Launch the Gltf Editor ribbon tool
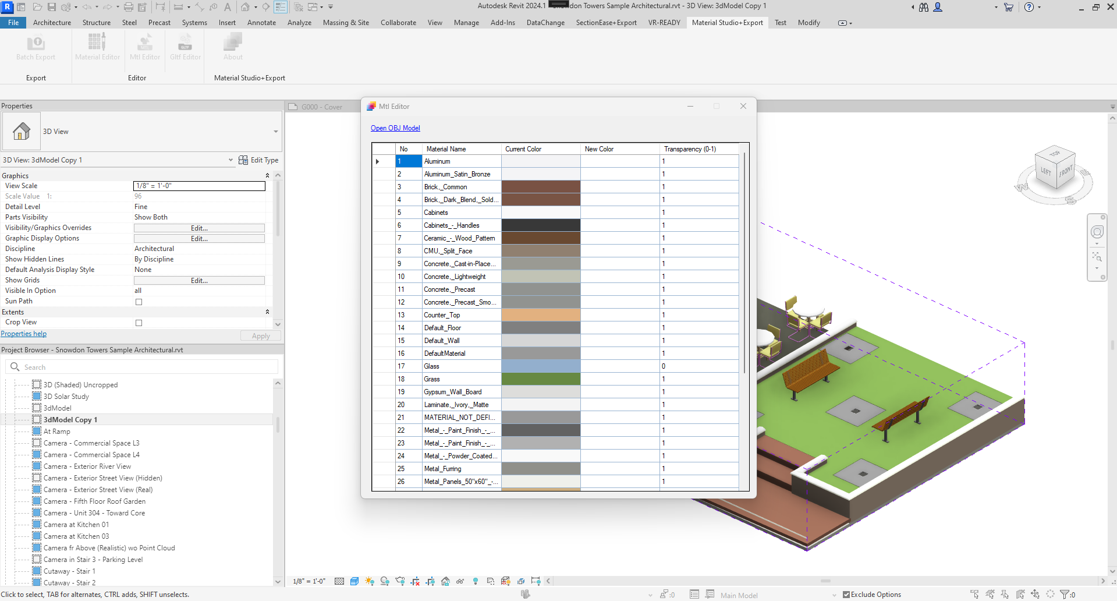Image resolution: width=1117 pixels, height=601 pixels. point(185,47)
